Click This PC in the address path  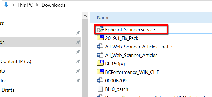[x=25, y=5]
